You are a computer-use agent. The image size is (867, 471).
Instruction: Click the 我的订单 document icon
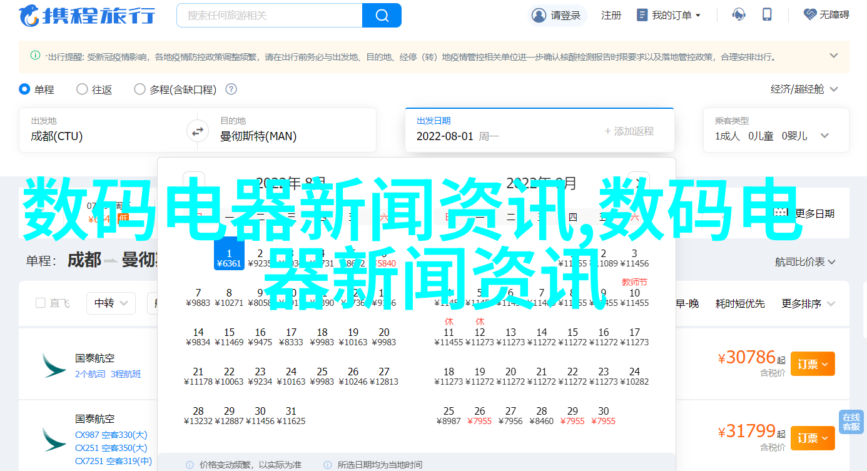tap(642, 15)
